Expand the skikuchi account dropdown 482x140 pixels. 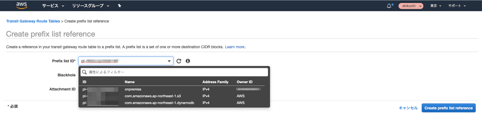tap(411, 6)
